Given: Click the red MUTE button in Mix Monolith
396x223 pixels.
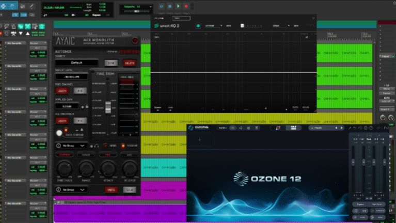Looking at the screenshot, I should point(111,189).
